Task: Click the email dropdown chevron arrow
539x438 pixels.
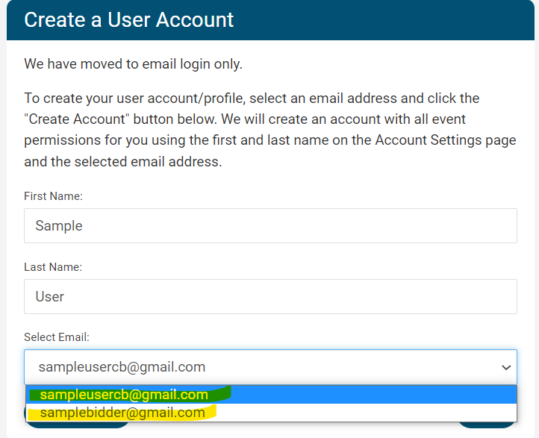Action: click(506, 368)
